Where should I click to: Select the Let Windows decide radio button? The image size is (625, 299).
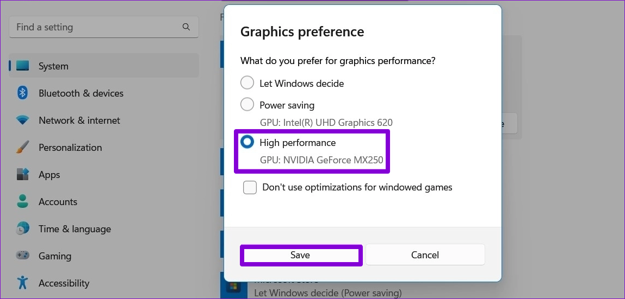pyautogui.click(x=247, y=83)
